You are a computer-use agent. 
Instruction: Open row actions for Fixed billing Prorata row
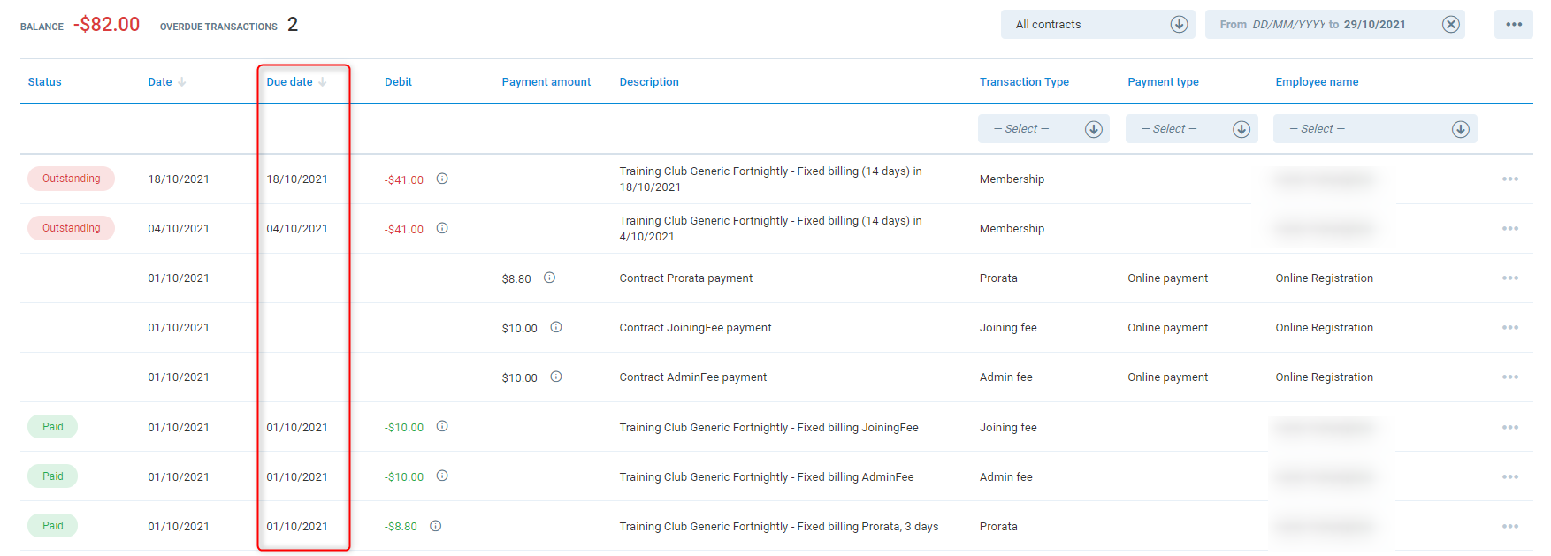[x=1510, y=527]
